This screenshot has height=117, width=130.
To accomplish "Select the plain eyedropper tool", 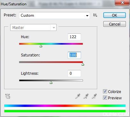I will point(78,96).
